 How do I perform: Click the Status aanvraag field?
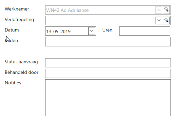tap(108, 63)
